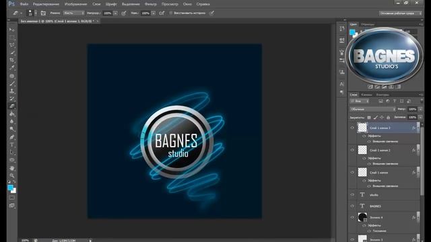Viewport: 431px width, 242px height.
Task: Switch to the Контуры tab
Action: [x=383, y=95]
